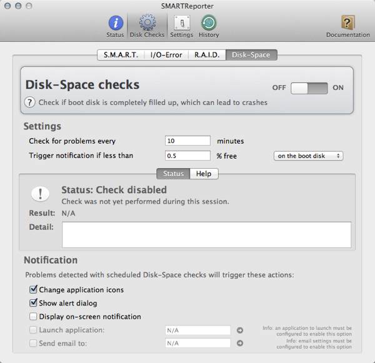This screenshot has height=363, width=375.
Task: Enable Display on-screen notification
Action: point(33,316)
